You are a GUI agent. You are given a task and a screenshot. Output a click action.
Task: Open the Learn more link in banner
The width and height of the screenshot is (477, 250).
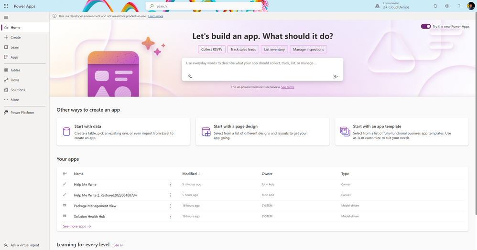coord(156,16)
